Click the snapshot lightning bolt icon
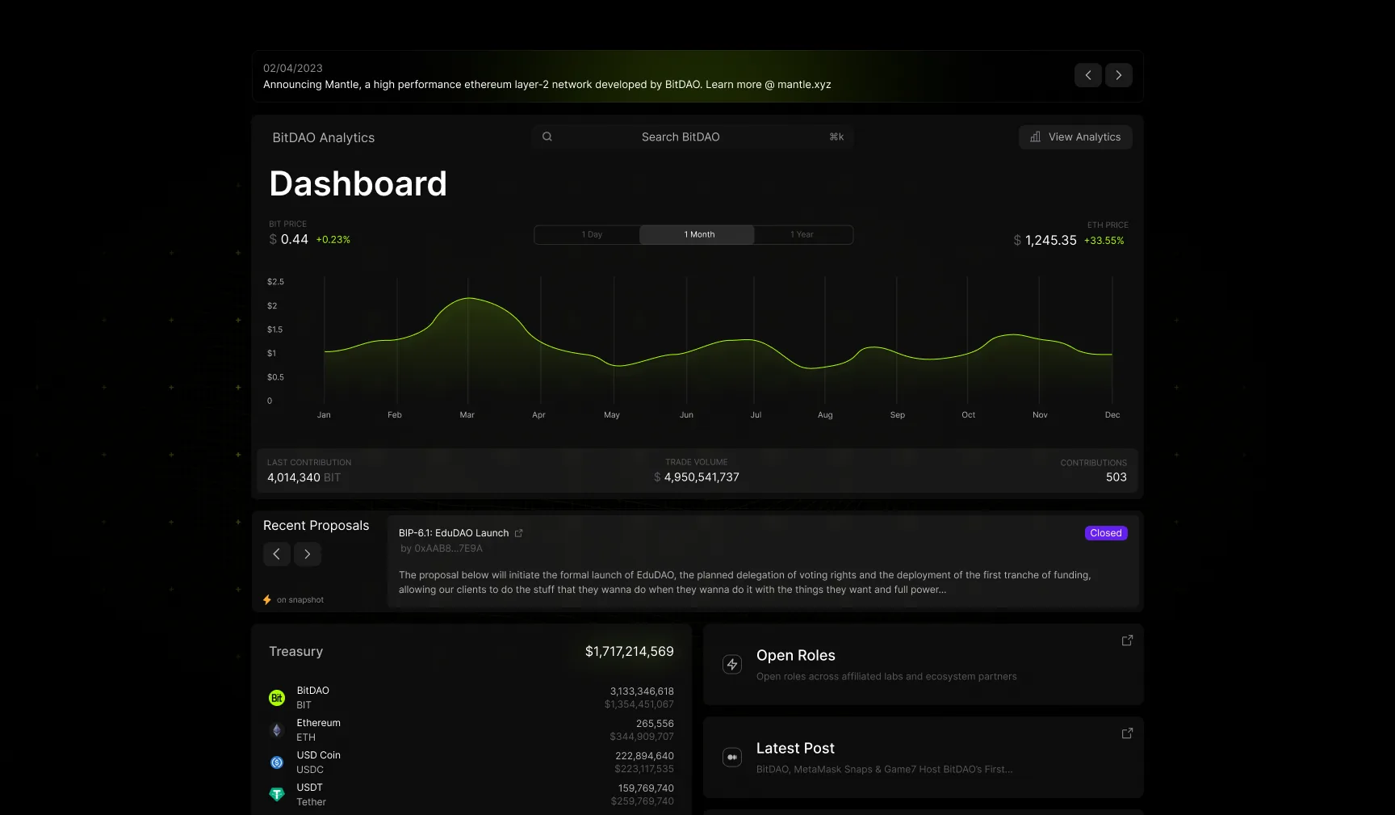1395x815 pixels. (267, 600)
